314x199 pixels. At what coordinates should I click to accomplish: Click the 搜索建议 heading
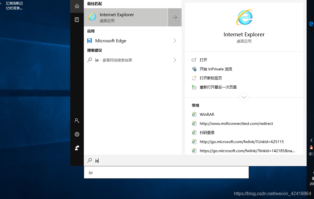coord(95,50)
